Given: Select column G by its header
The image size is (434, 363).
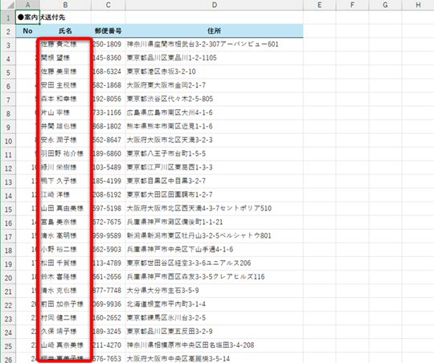Looking at the screenshot, I should [x=385, y=5].
